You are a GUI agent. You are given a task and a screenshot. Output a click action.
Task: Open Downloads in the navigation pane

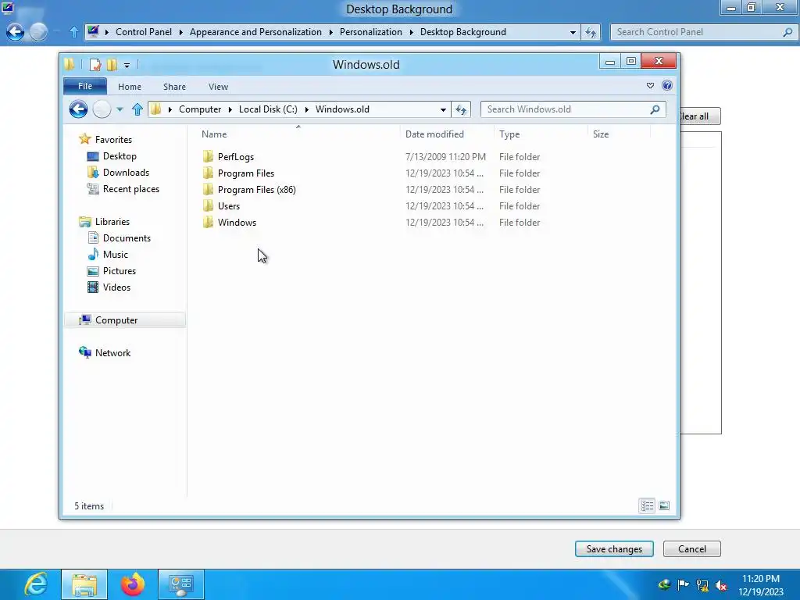click(126, 173)
